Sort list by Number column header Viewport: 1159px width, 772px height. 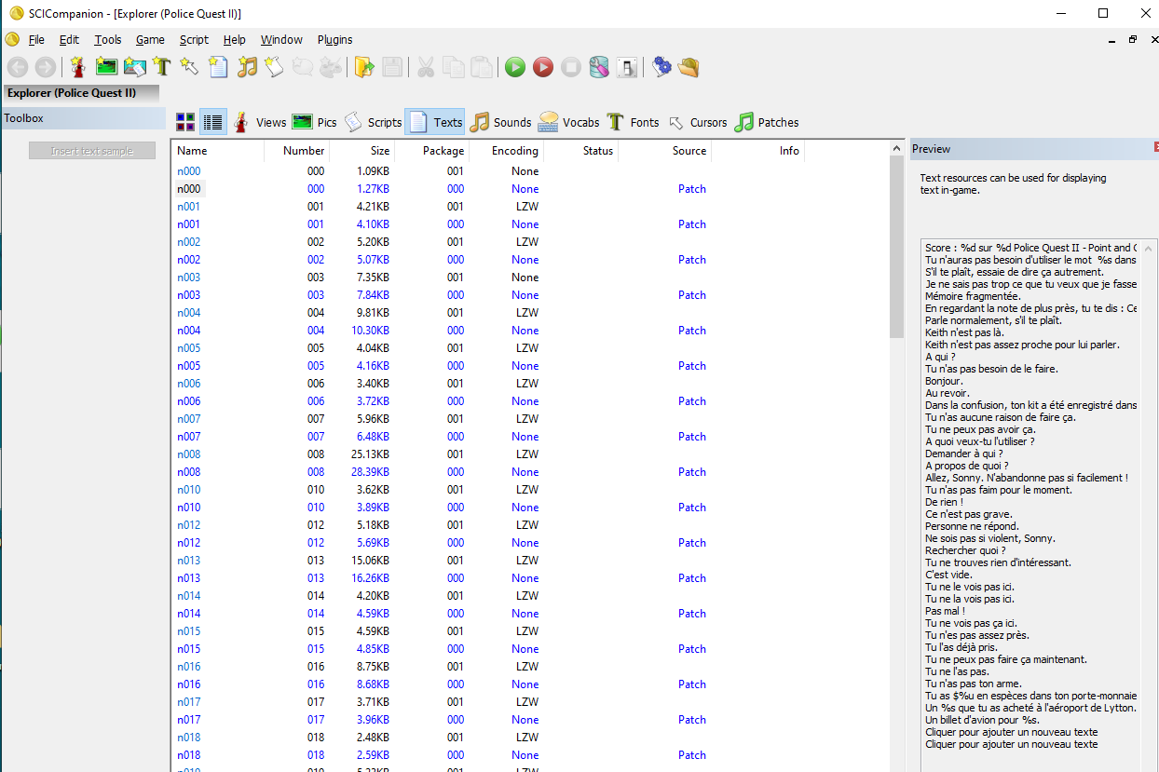pyautogui.click(x=297, y=151)
